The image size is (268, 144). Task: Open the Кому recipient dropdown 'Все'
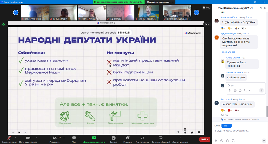(x=226, y=126)
